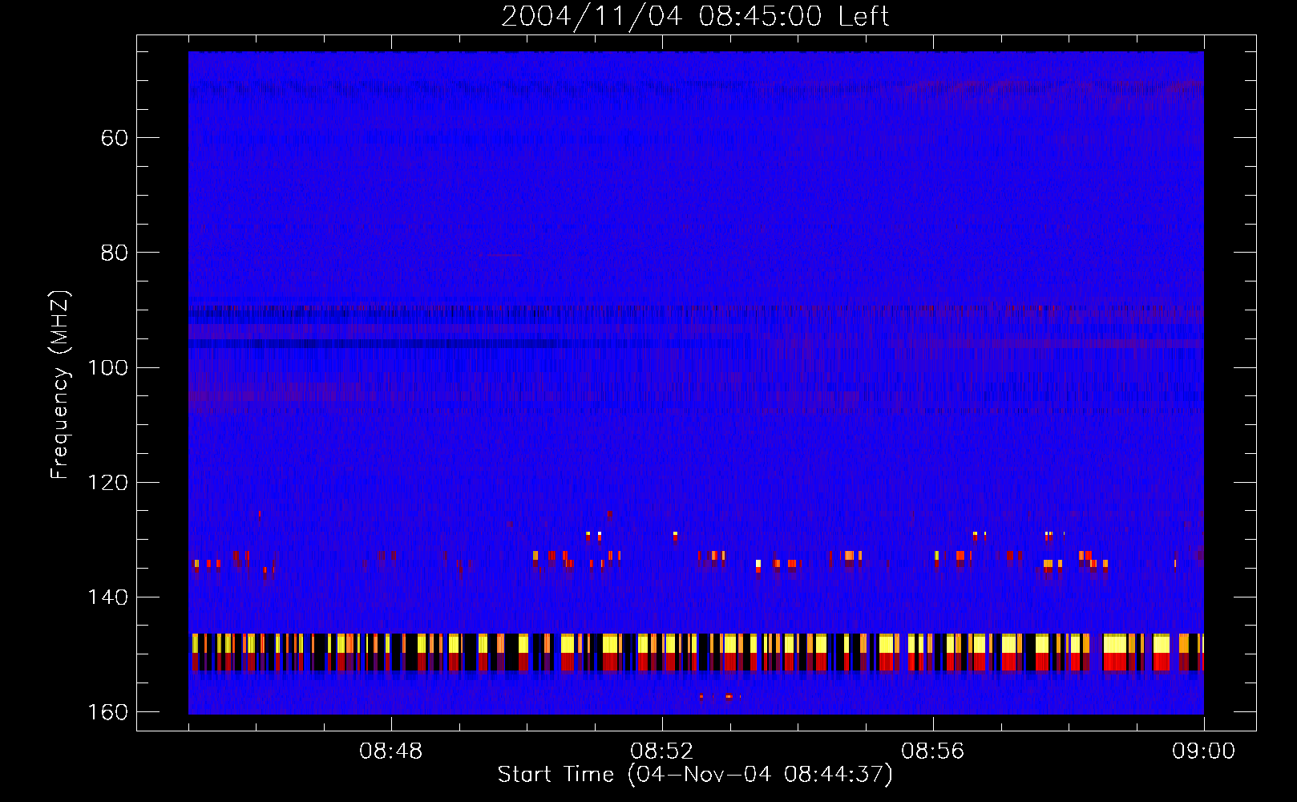
Task: Click the 08:52 time tick label
Action: (x=662, y=751)
